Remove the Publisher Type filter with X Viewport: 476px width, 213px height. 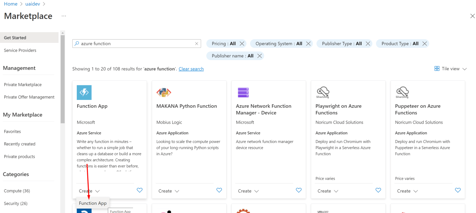pos(368,44)
